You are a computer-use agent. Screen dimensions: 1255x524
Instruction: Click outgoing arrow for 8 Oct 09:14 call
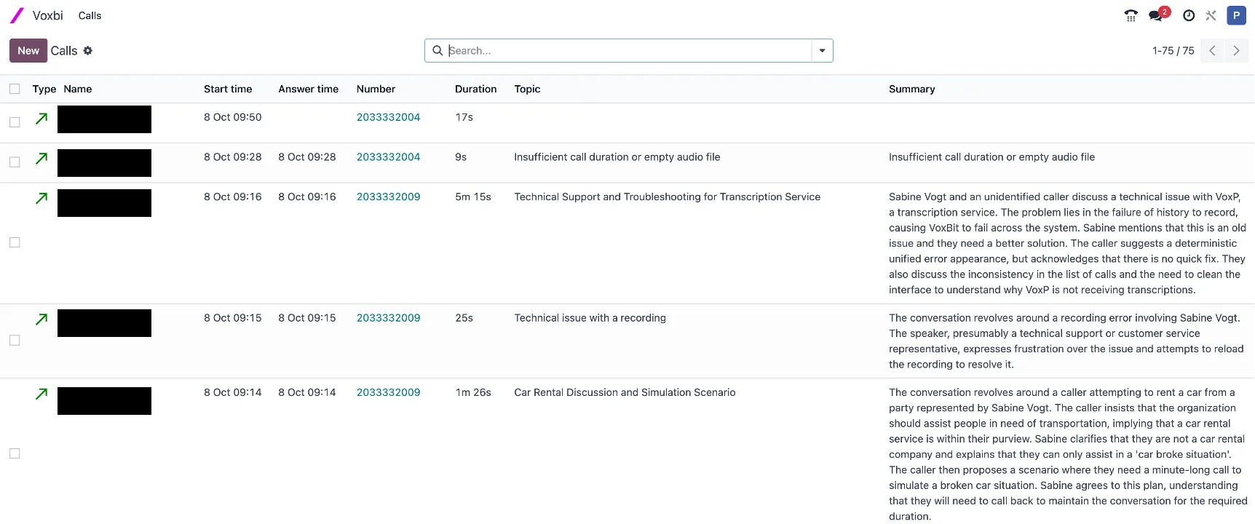coord(41,394)
